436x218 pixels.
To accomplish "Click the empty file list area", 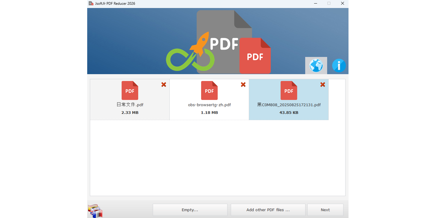I will [x=217, y=157].
